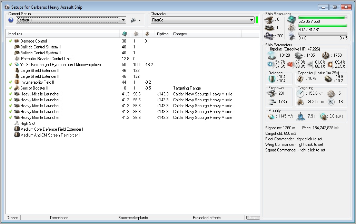Open the Description tab
Image resolution: width=356 pixels, height=224 pixels.
(59, 218)
